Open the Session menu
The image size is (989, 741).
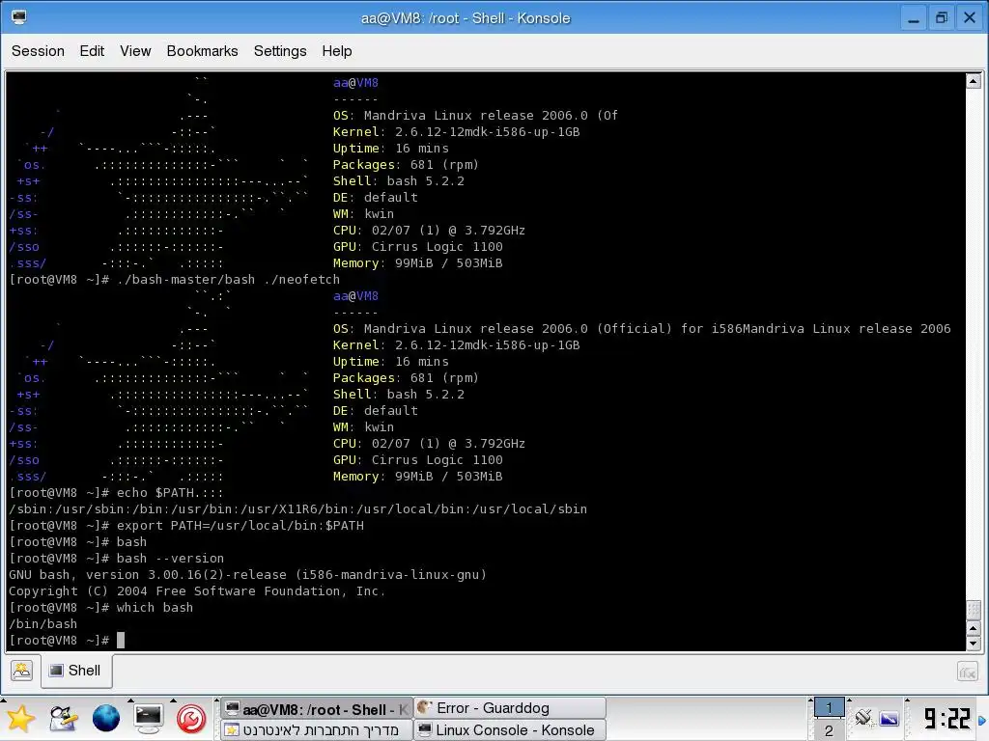click(38, 51)
